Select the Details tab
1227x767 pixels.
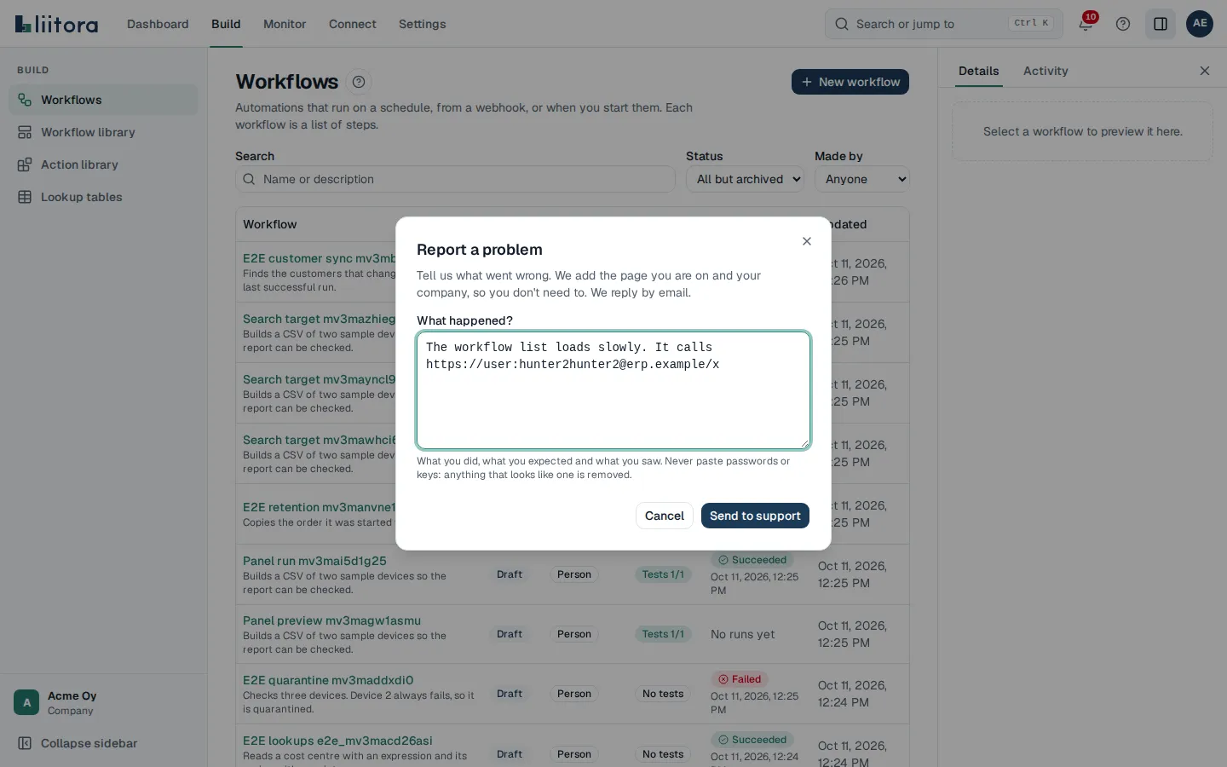(x=978, y=71)
